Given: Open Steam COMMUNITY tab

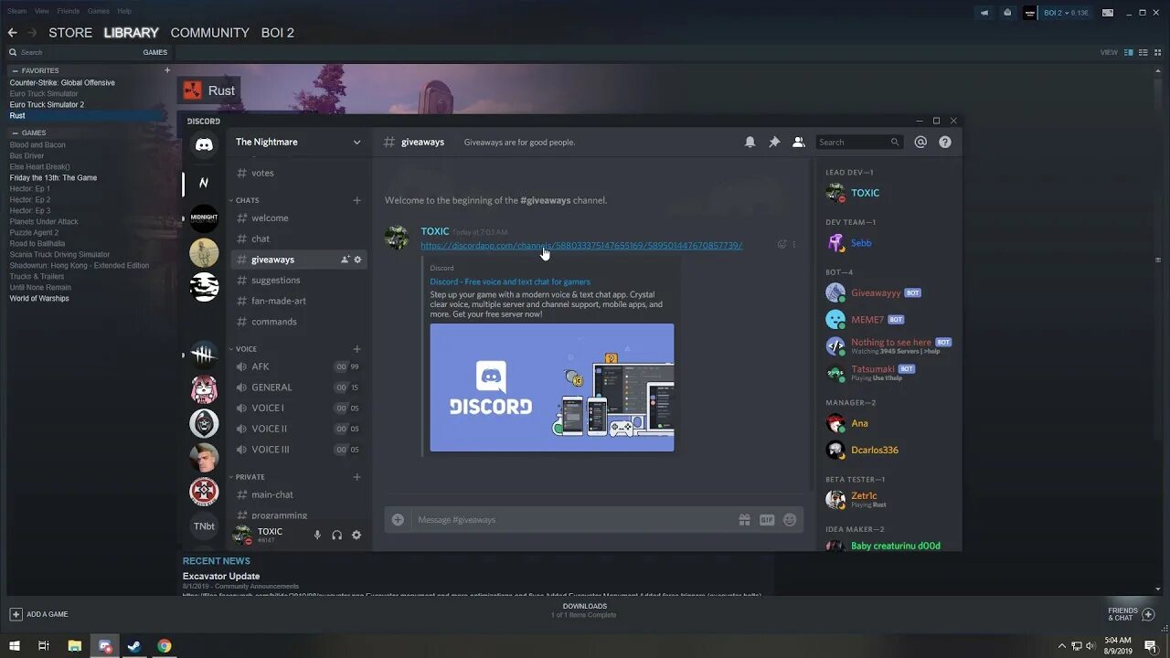Looking at the screenshot, I should tap(209, 32).
